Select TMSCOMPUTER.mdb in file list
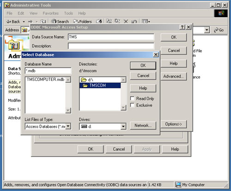The height and width of the screenshot is (191, 231). pos(46,80)
